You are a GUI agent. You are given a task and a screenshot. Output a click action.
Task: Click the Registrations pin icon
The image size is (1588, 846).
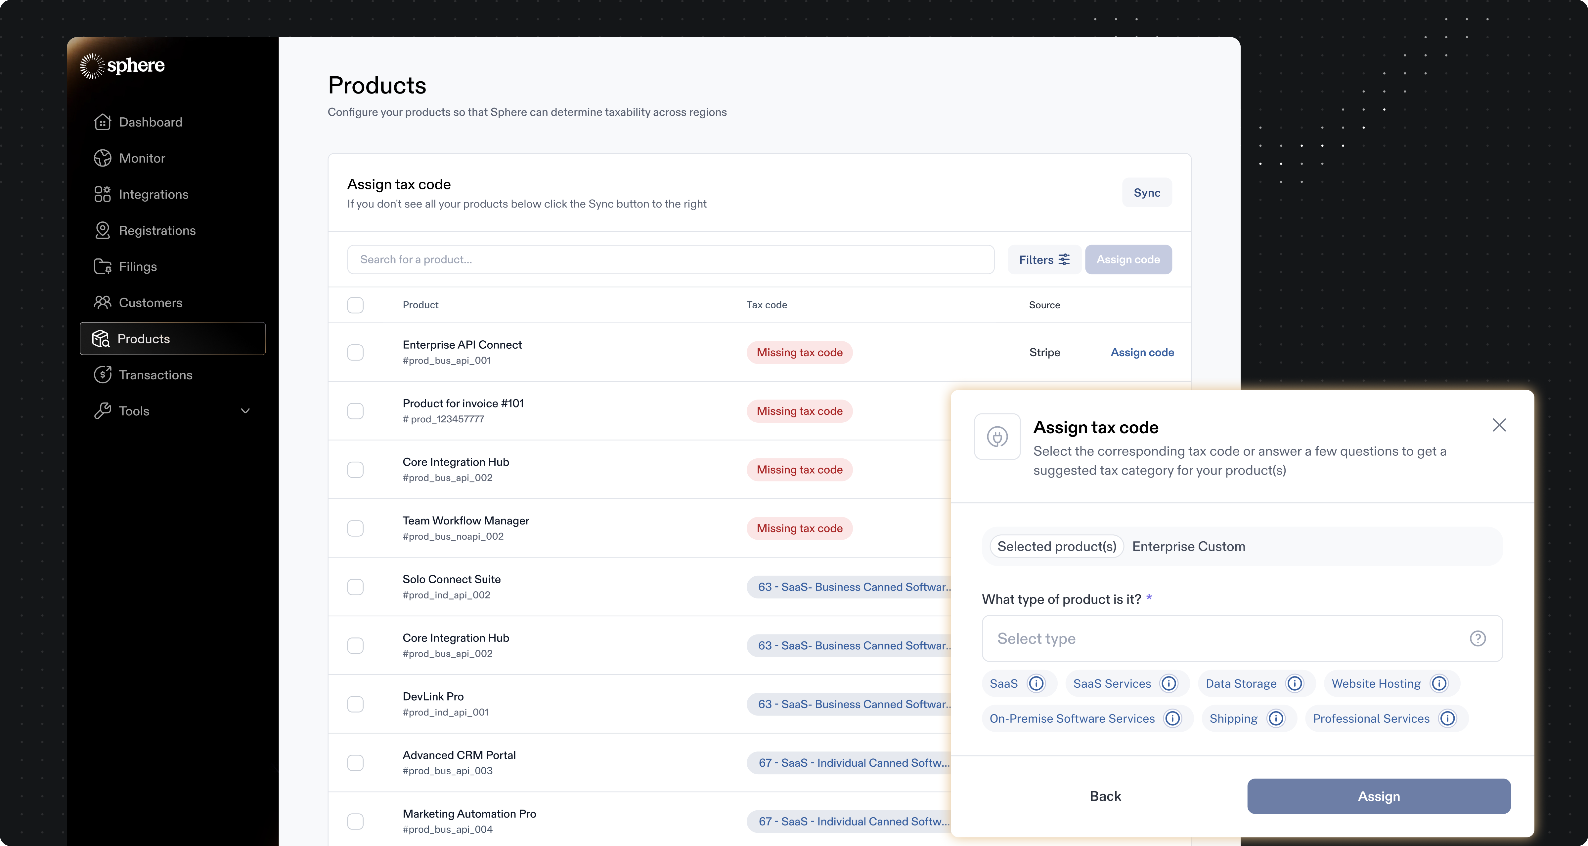pos(102,230)
